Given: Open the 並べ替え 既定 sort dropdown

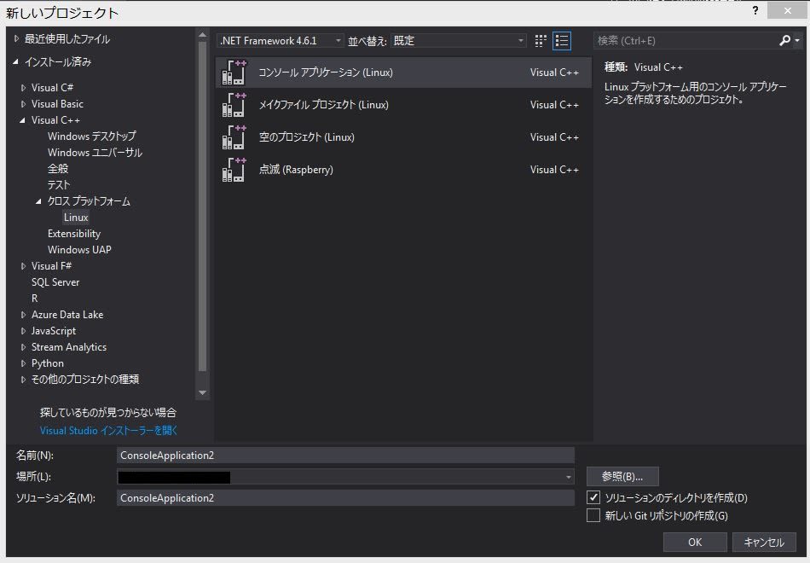Looking at the screenshot, I should point(458,41).
